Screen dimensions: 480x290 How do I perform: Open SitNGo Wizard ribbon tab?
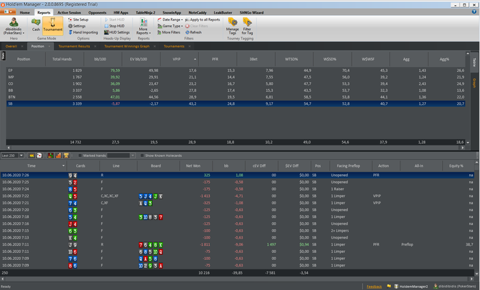tap(252, 12)
